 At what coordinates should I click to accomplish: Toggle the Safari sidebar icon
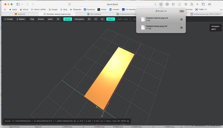18,4
